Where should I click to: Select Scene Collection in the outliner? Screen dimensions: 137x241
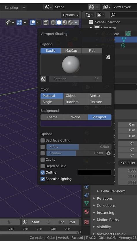coord(108,22)
